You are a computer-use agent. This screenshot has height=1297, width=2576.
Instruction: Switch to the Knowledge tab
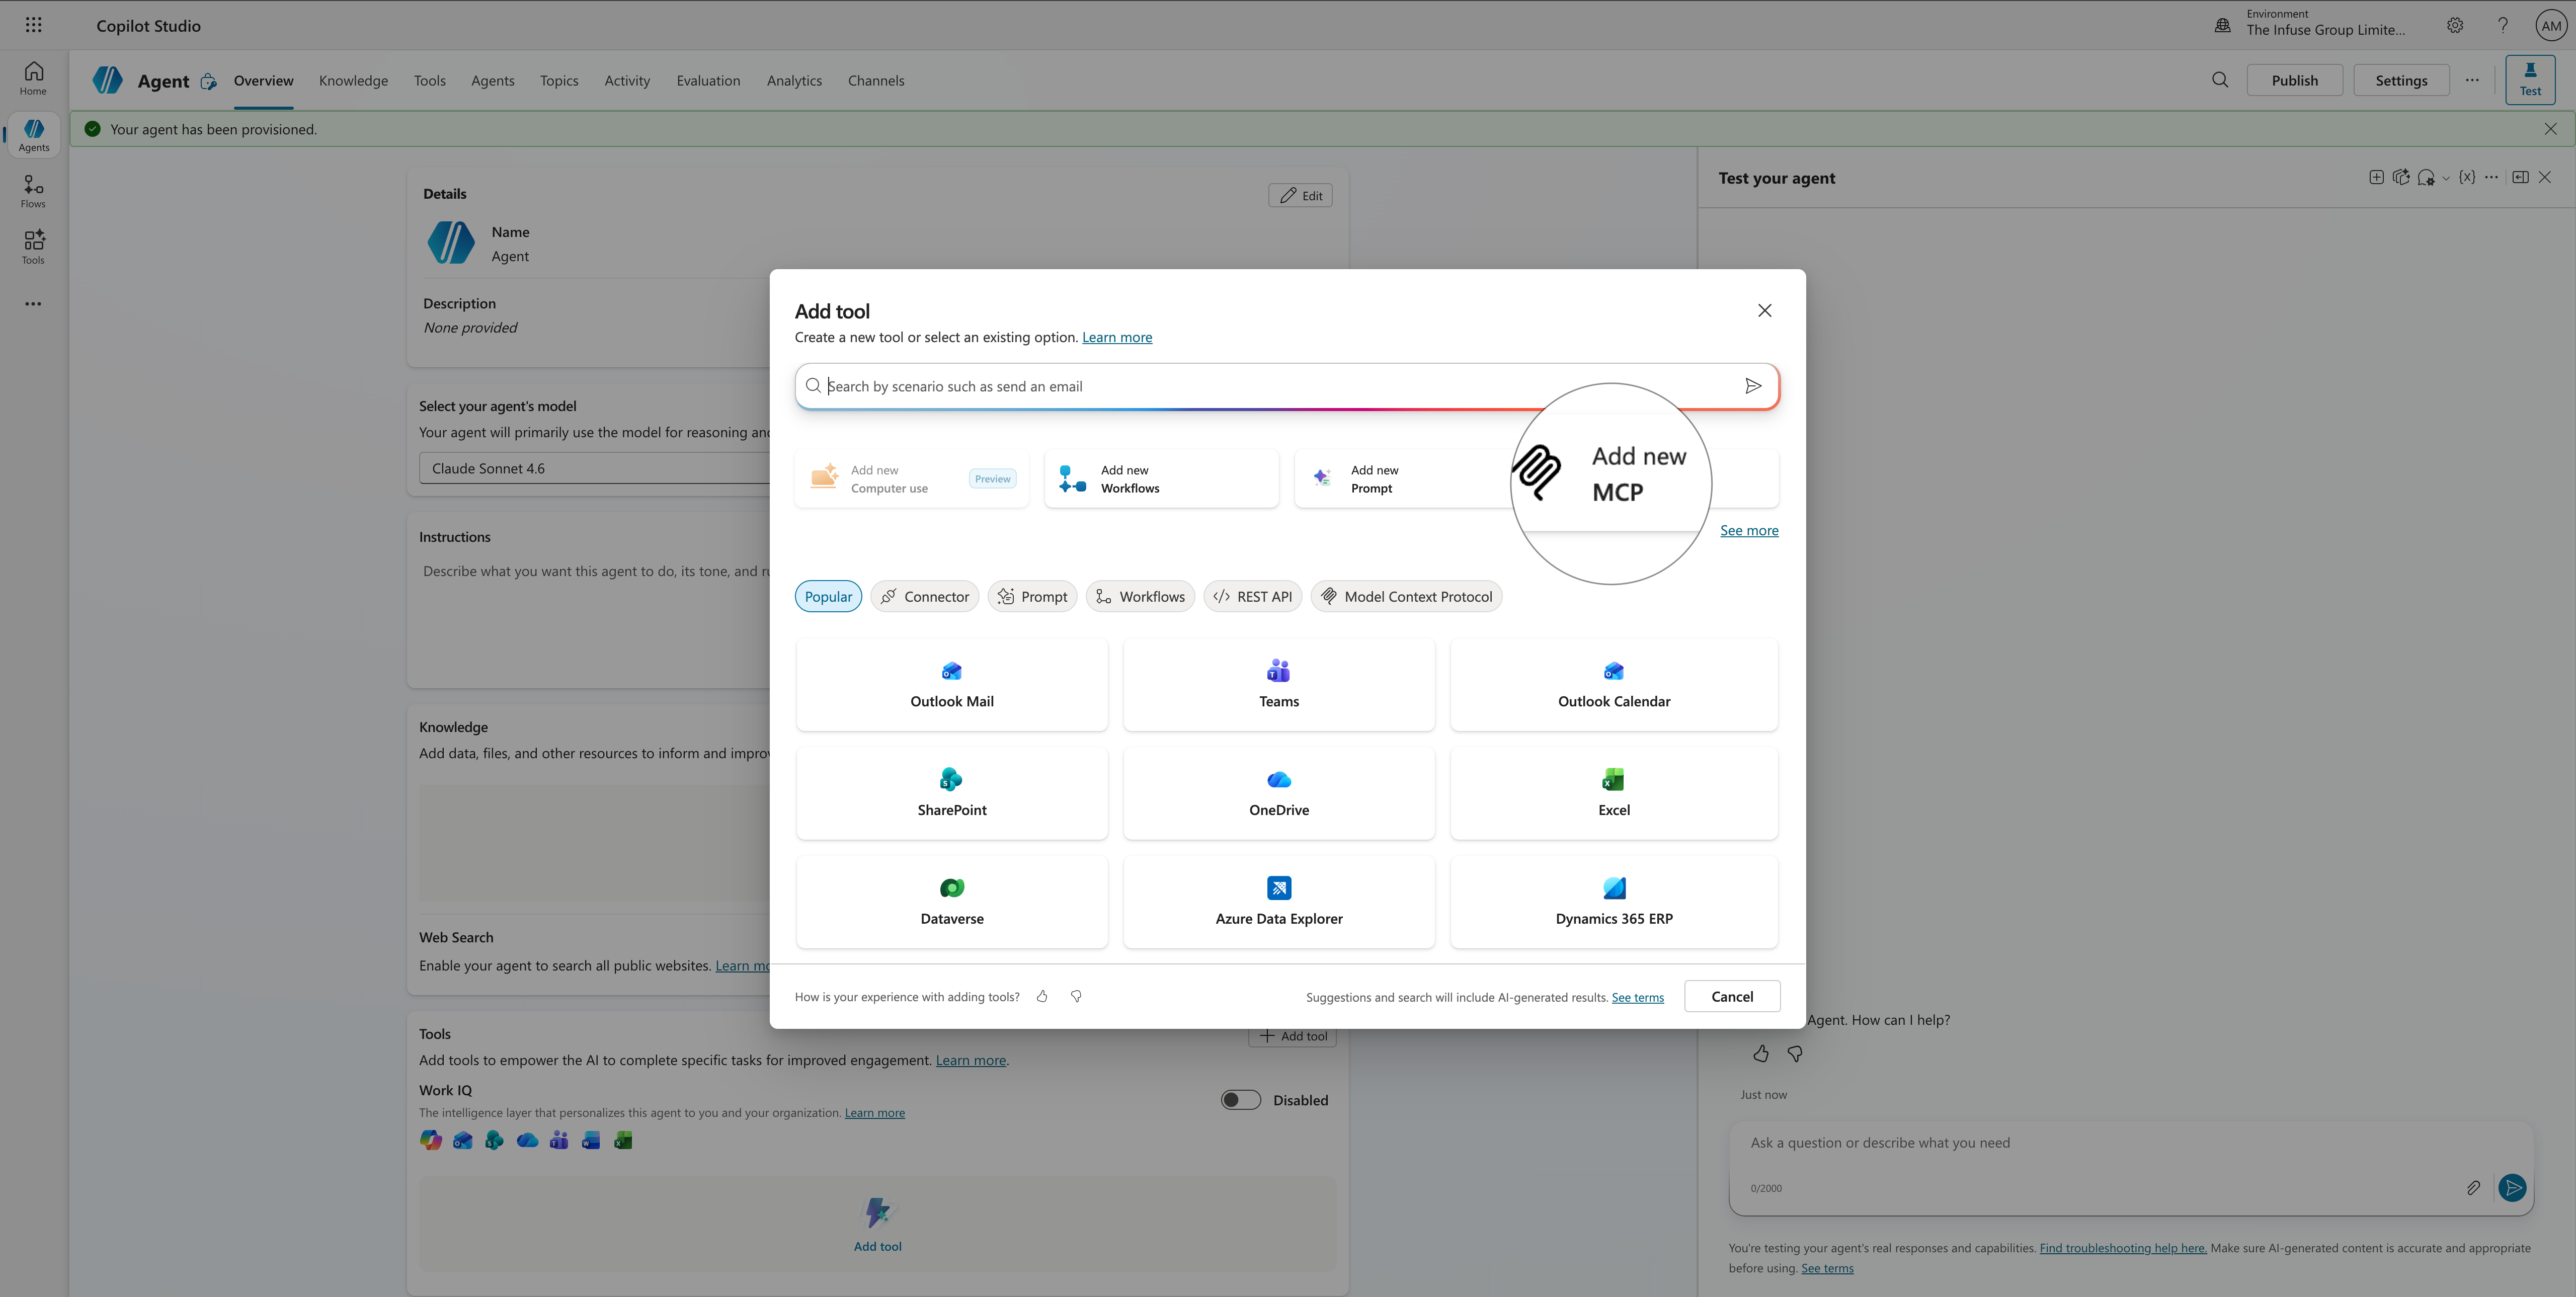click(x=353, y=81)
